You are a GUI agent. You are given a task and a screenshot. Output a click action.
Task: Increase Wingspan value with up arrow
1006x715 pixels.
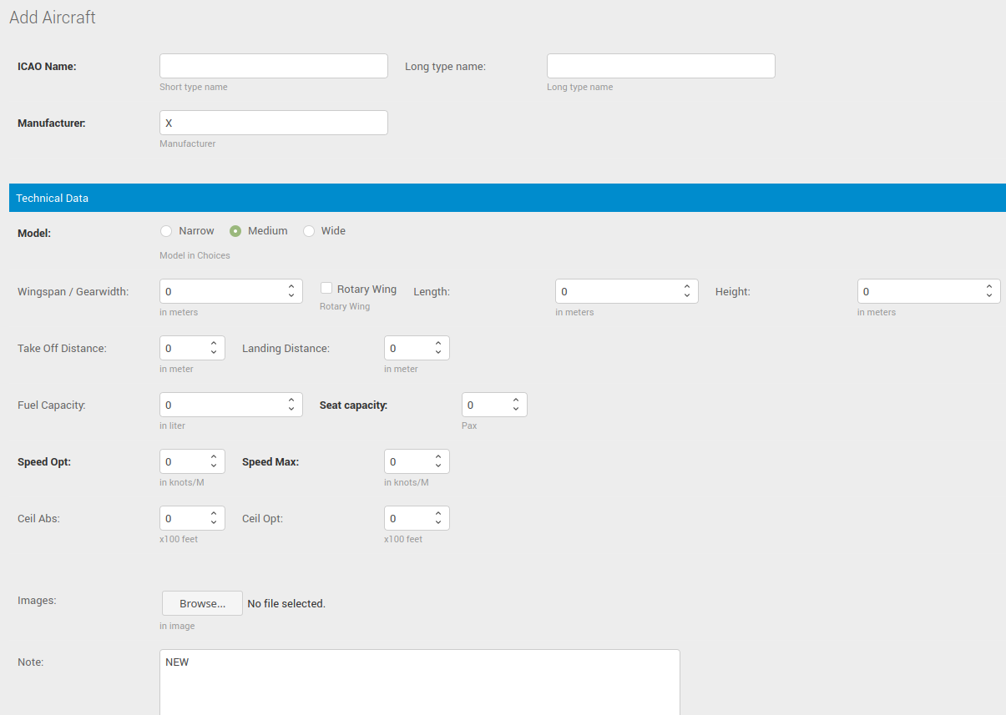point(291,287)
